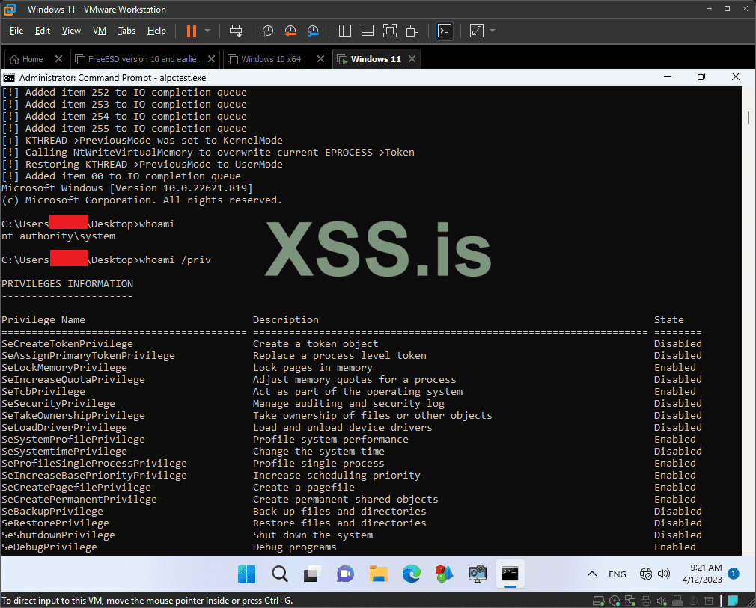Image resolution: width=756 pixels, height=608 pixels.
Task: Revert the VM to its previous snapshot
Action: pos(290,31)
